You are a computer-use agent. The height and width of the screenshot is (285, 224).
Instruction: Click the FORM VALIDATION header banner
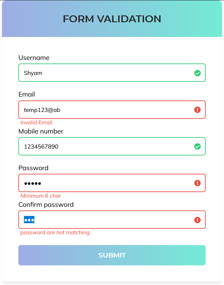[x=112, y=19]
